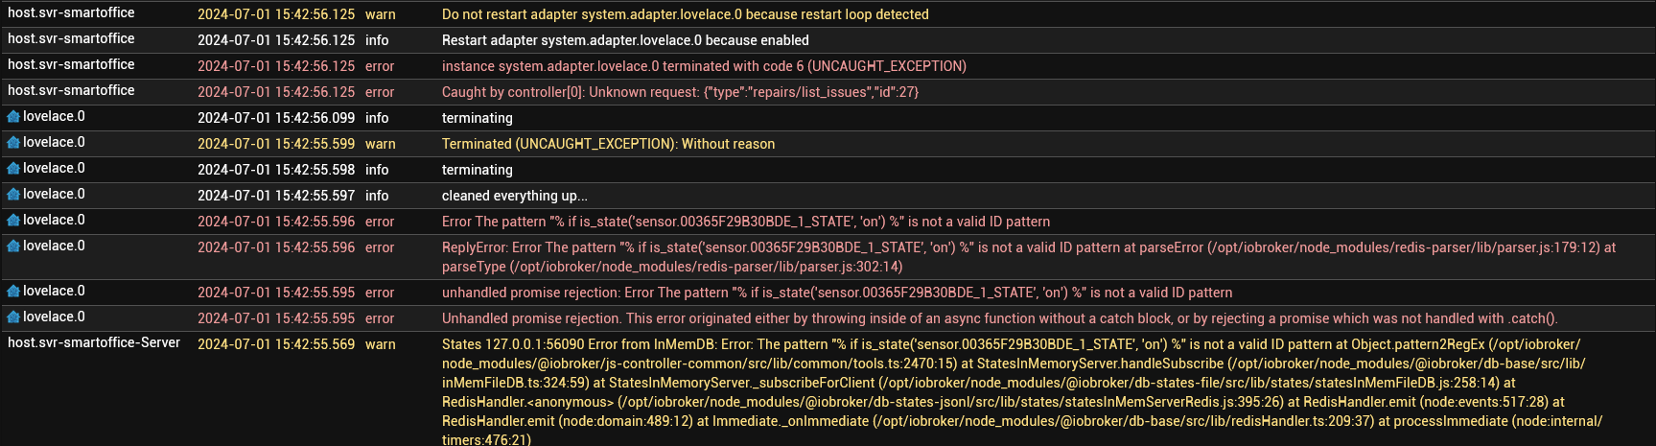Click lovelace icon in lowercase "unhandled promise rejection" row
1656x446 pixels.
(x=13, y=292)
